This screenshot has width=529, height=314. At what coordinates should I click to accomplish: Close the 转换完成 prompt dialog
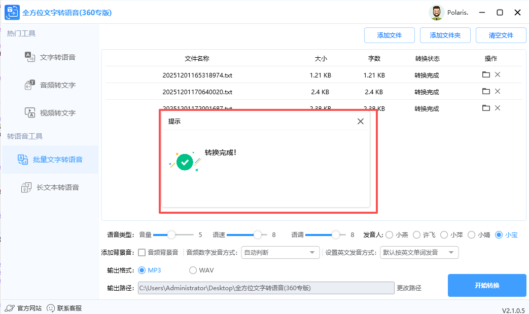coord(360,121)
